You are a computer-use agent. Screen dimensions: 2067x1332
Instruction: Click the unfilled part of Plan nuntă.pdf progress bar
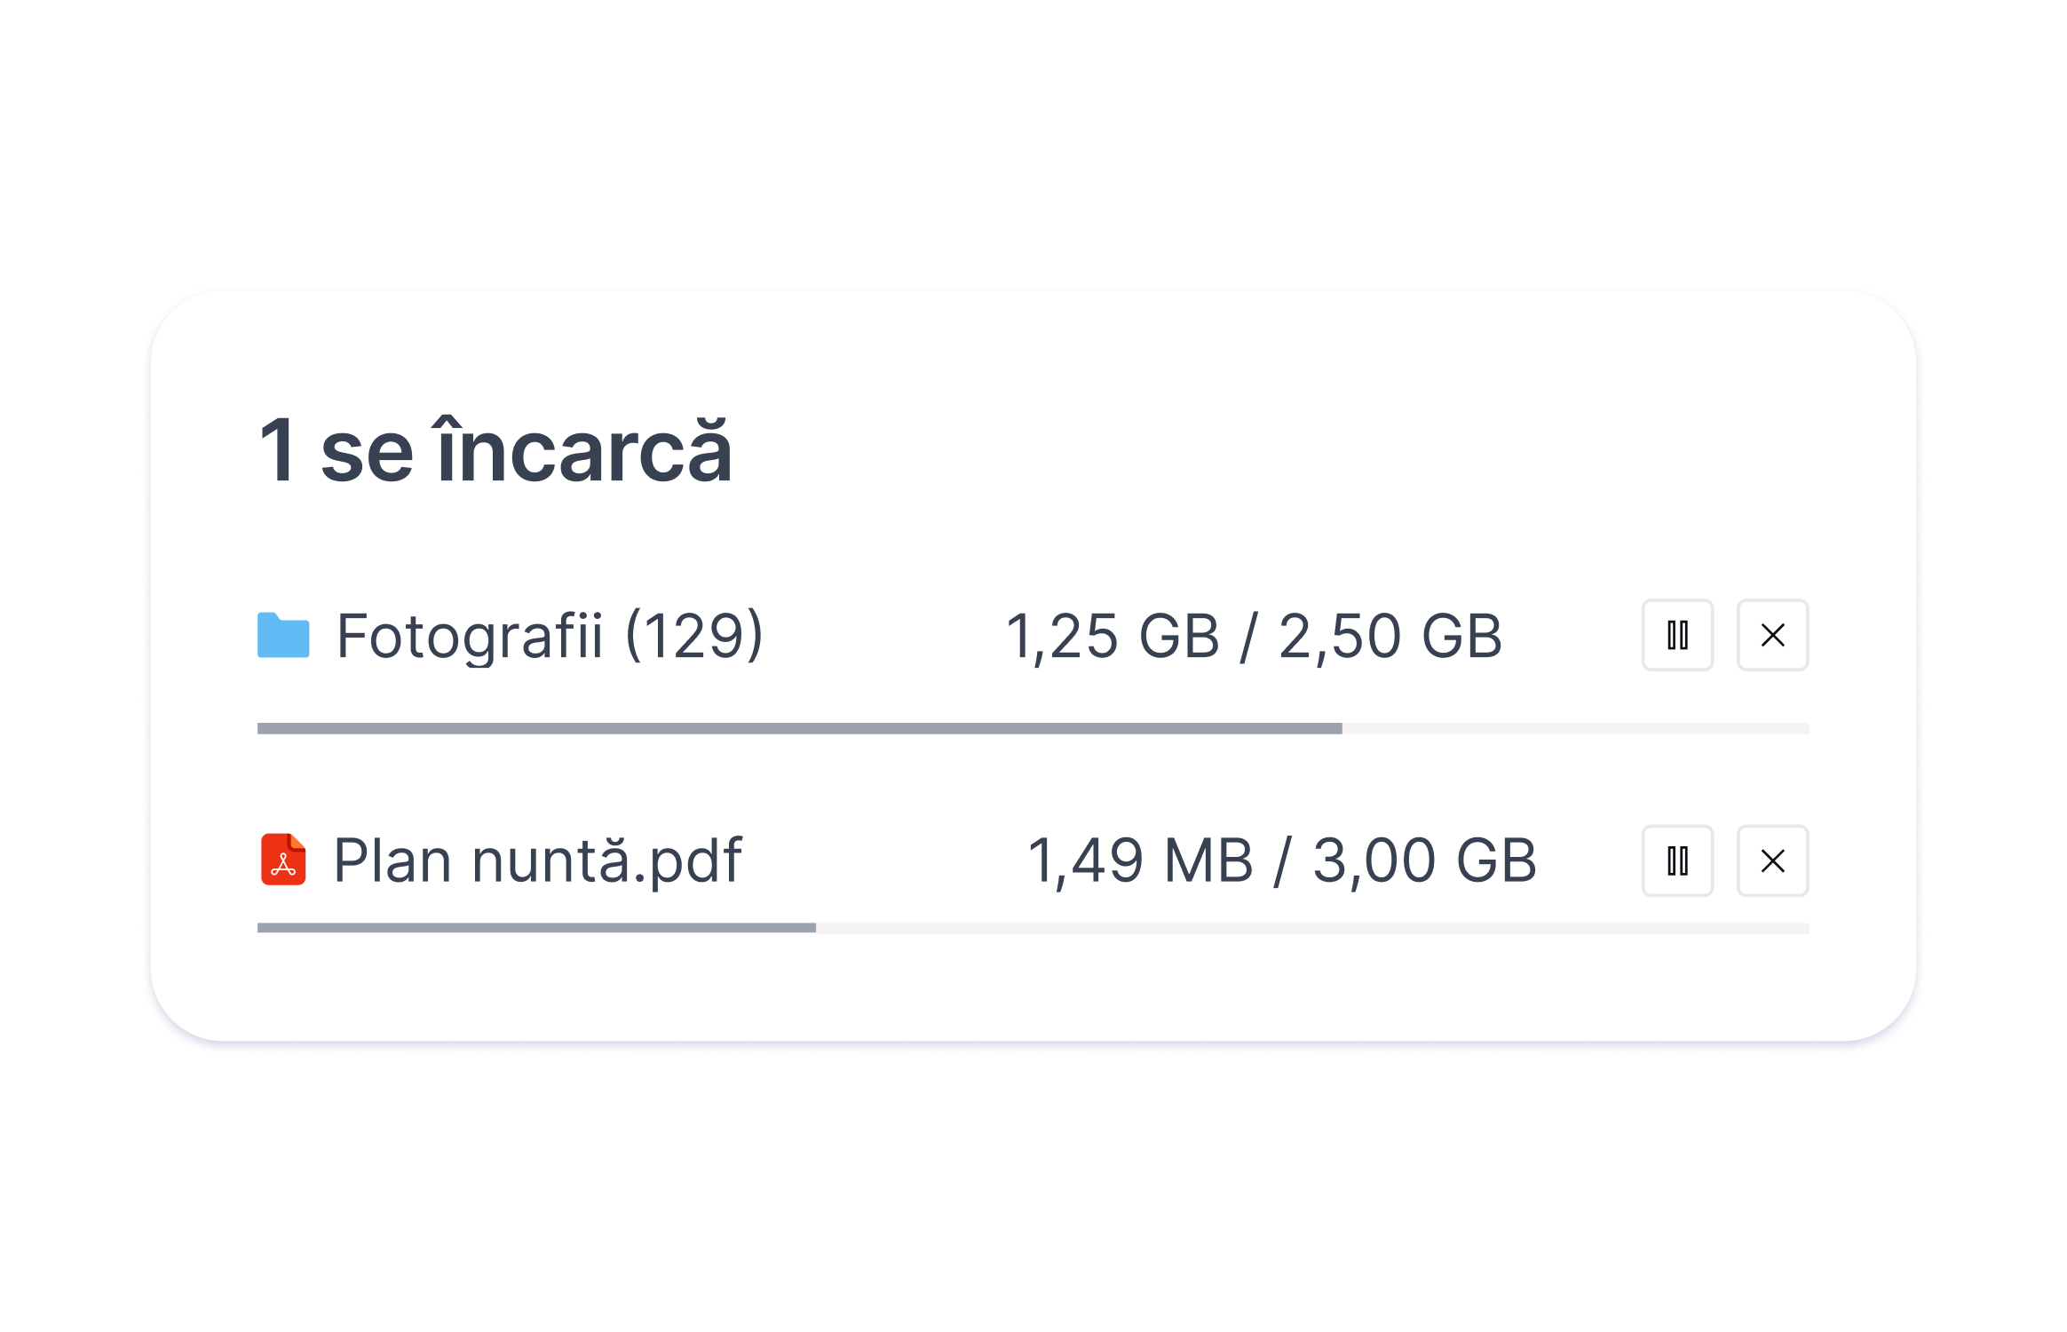pos(1312,928)
